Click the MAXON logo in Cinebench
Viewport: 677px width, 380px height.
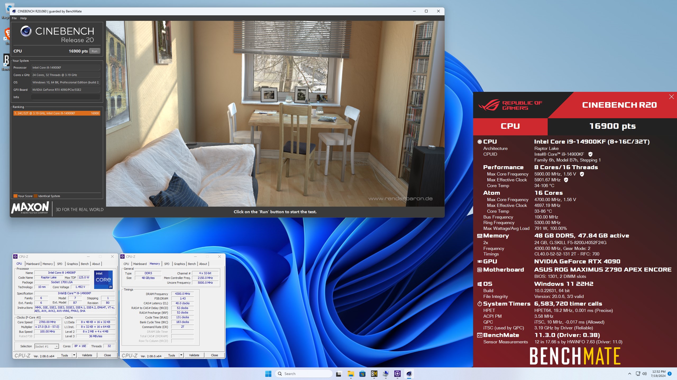point(30,208)
